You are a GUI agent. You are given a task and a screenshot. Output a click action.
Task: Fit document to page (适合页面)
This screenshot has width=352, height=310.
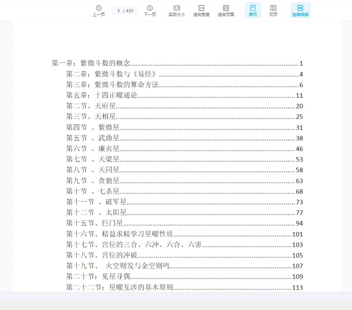click(226, 11)
